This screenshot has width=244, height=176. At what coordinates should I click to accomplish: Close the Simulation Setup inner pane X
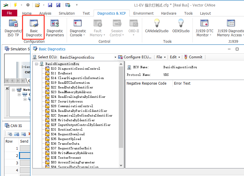point(7,88)
